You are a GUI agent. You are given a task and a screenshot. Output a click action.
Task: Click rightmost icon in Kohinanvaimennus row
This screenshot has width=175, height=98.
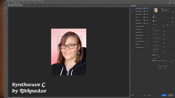[x=150, y=32]
